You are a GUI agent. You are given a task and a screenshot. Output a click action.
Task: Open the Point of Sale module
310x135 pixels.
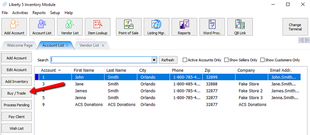[x=129, y=27]
